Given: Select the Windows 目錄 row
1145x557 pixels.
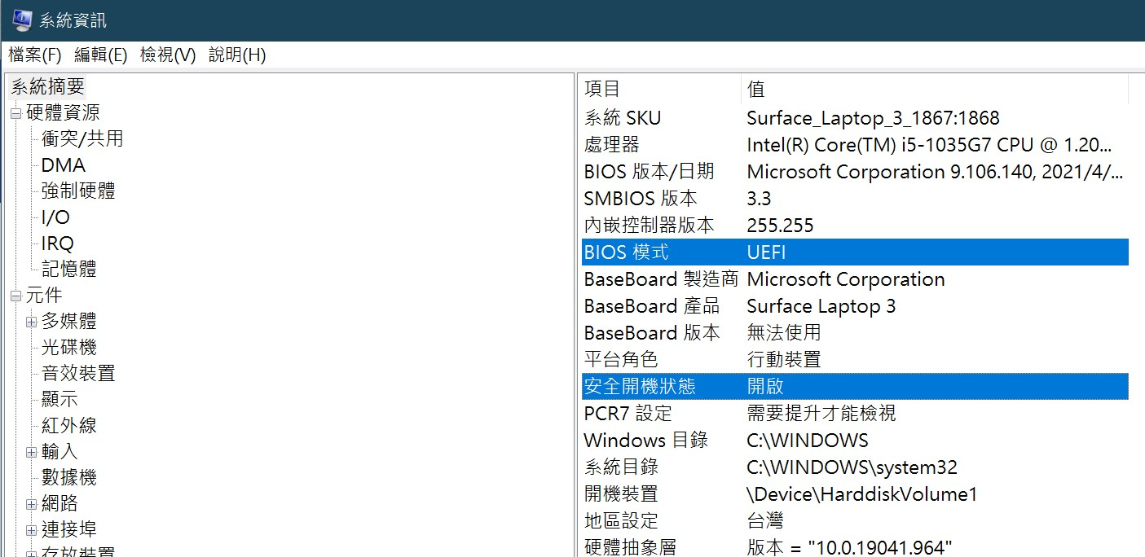Looking at the screenshot, I should coord(855,441).
